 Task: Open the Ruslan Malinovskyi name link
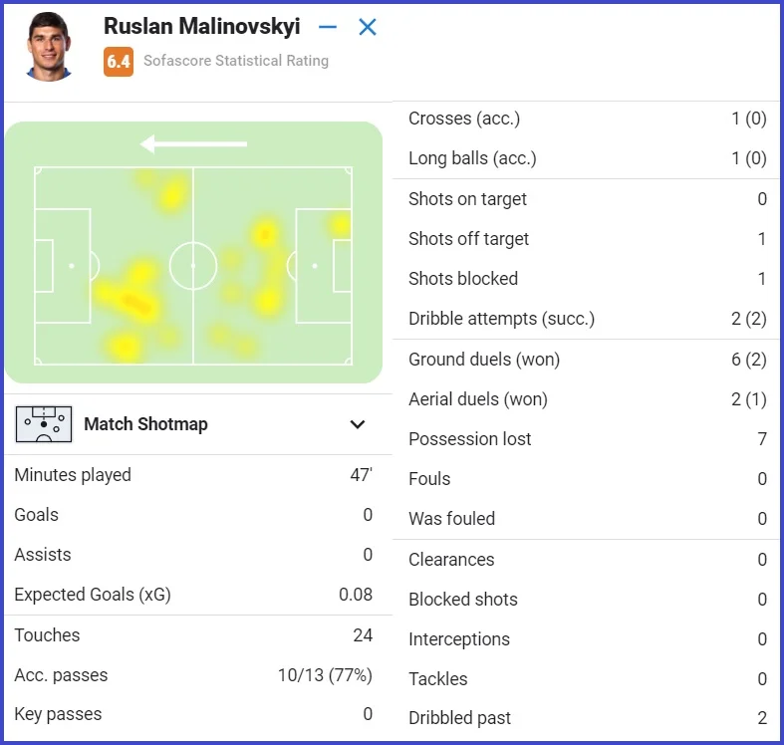201,27
